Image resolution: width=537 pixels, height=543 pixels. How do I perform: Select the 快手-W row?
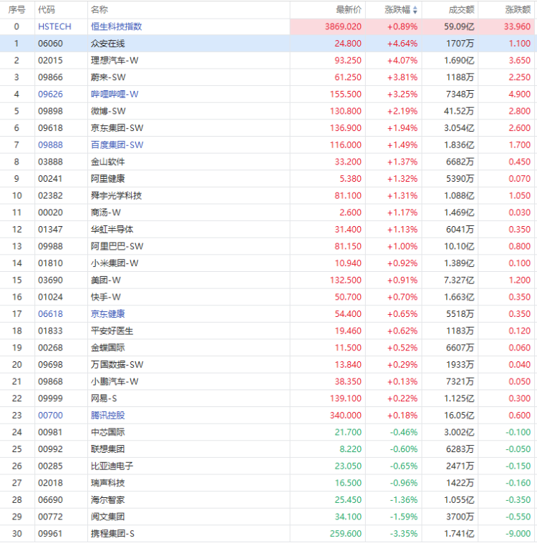(x=268, y=297)
